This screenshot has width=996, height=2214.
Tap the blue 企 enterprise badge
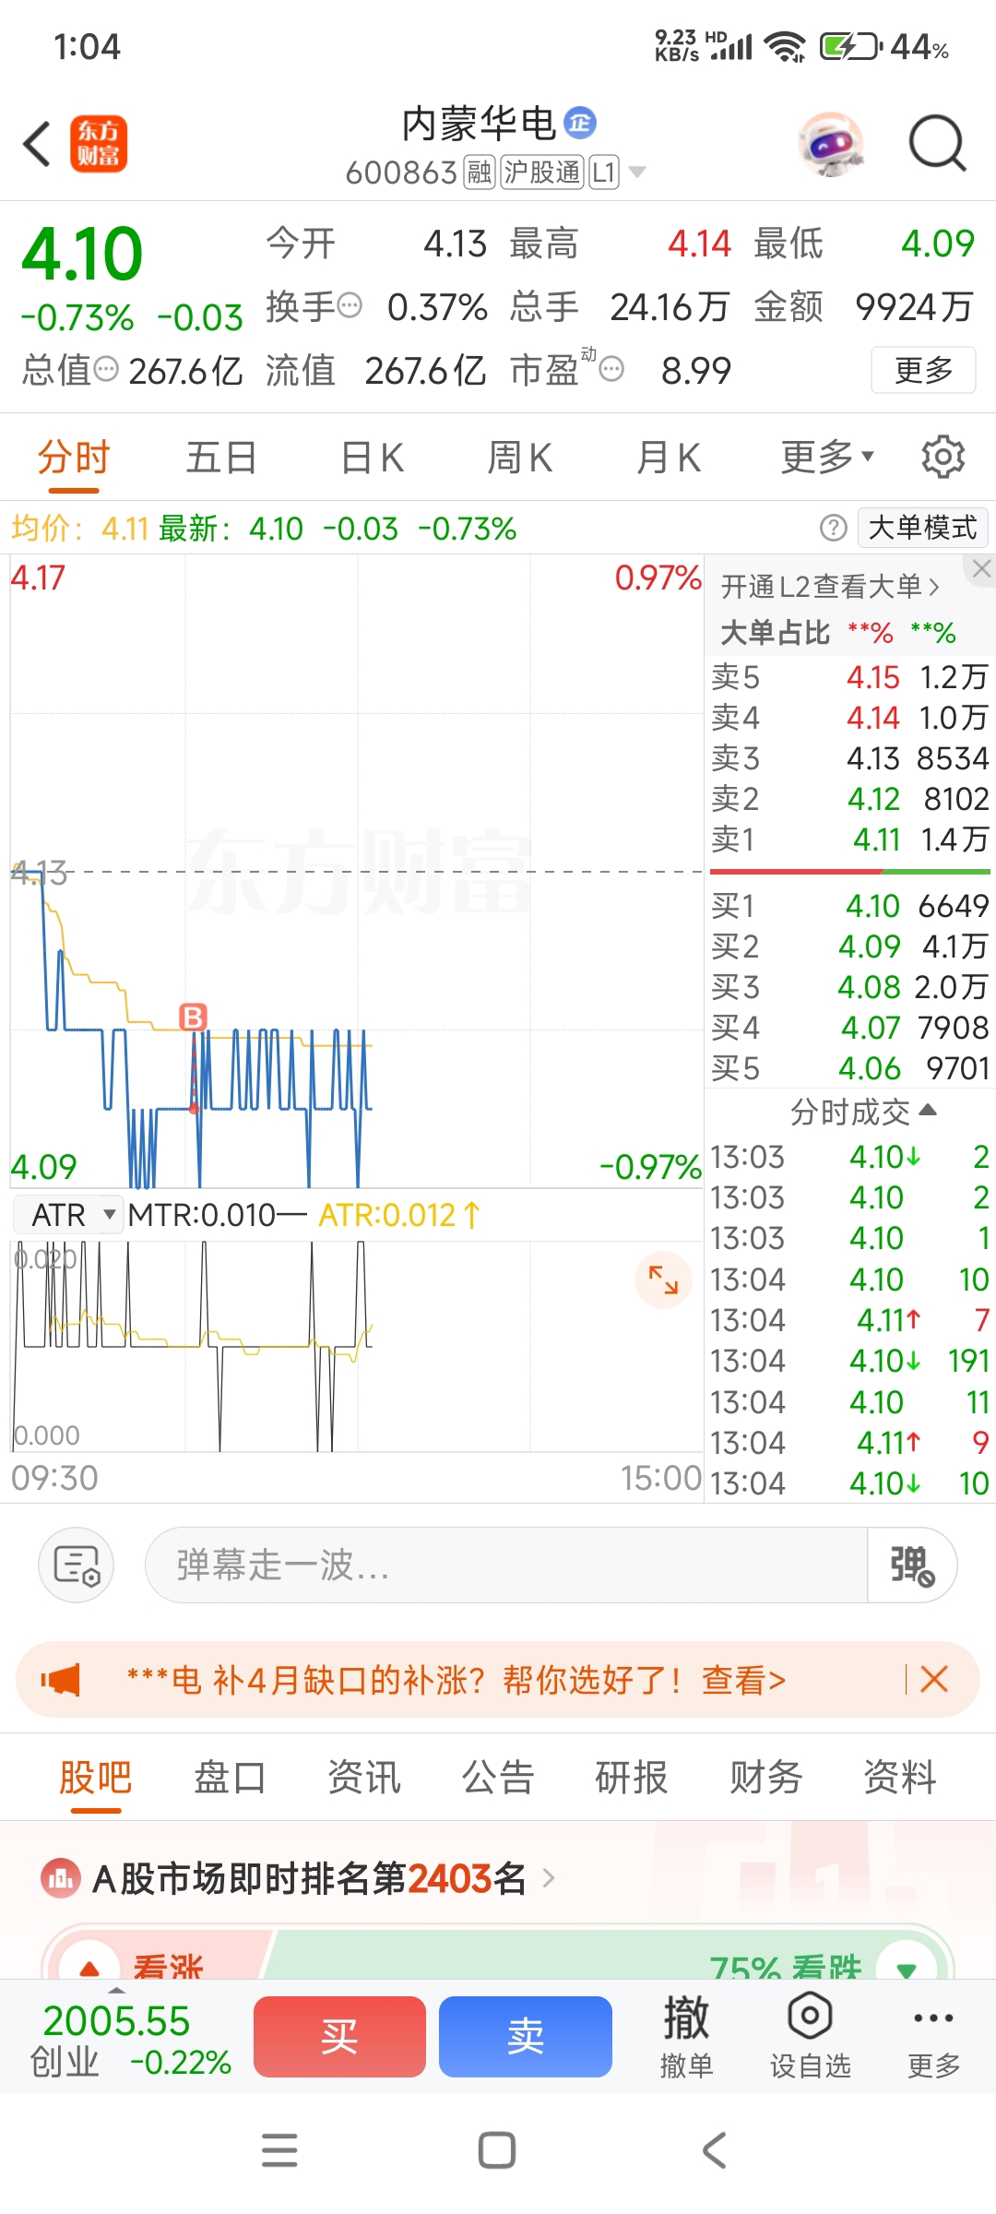(x=580, y=123)
